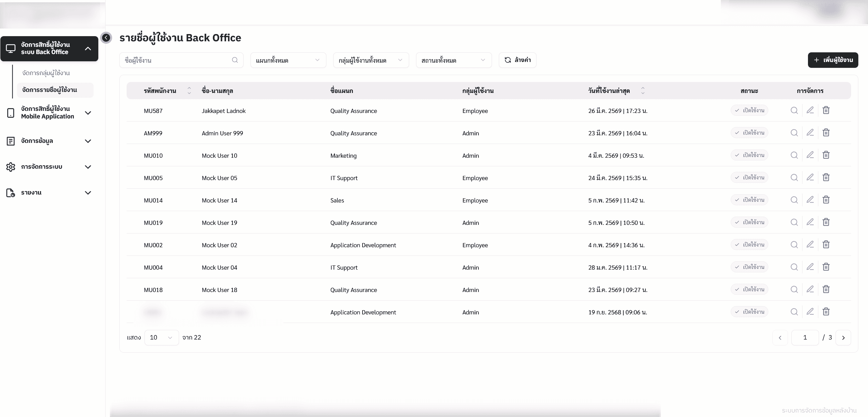
Task: Open rows-per-page dropdown showing 10
Action: pos(161,337)
